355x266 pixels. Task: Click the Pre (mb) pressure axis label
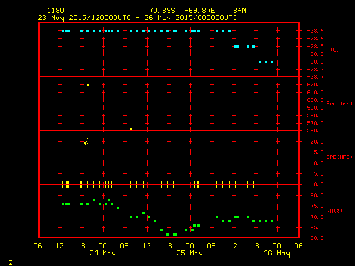coord(339,104)
